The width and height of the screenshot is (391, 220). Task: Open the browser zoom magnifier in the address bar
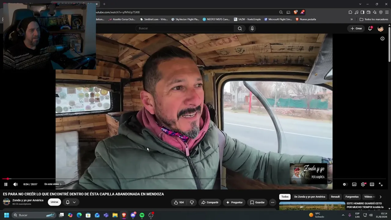(x=281, y=12)
